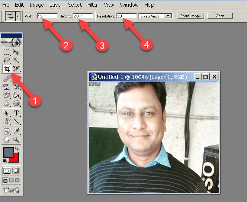Reset to default black and white colors
The height and width of the screenshot is (202, 247).
point(5,161)
